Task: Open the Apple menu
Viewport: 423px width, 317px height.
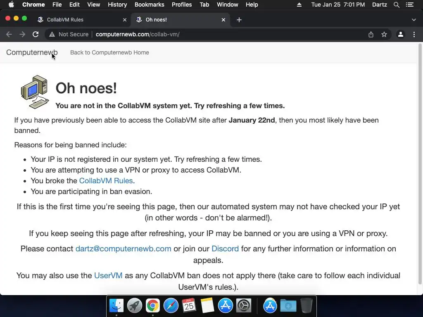Action: click(11, 5)
